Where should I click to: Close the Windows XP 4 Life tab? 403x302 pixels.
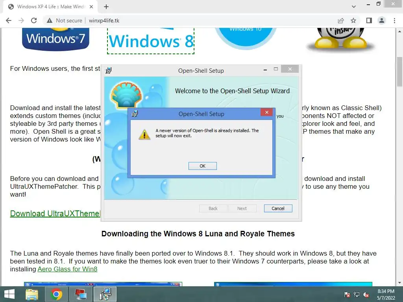pyautogui.click(x=91, y=7)
